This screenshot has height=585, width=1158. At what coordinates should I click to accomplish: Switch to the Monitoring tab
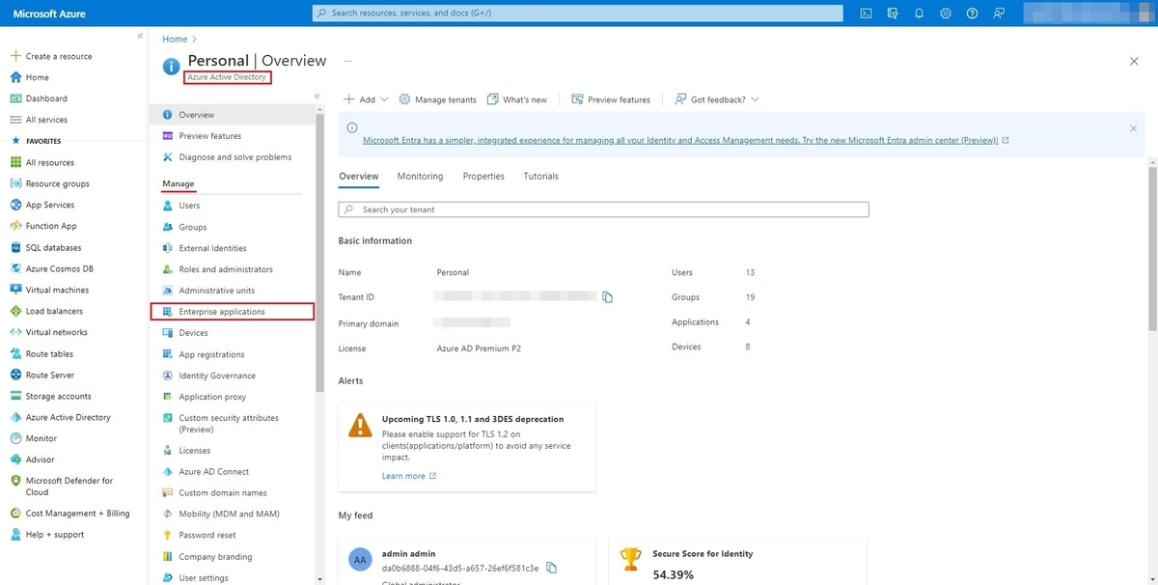420,177
